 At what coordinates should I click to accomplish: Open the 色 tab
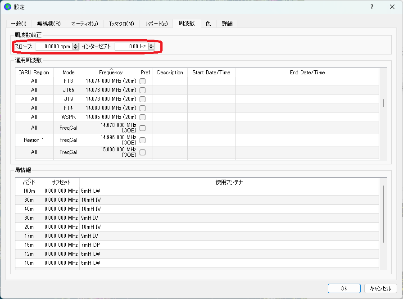pyautogui.click(x=208, y=24)
